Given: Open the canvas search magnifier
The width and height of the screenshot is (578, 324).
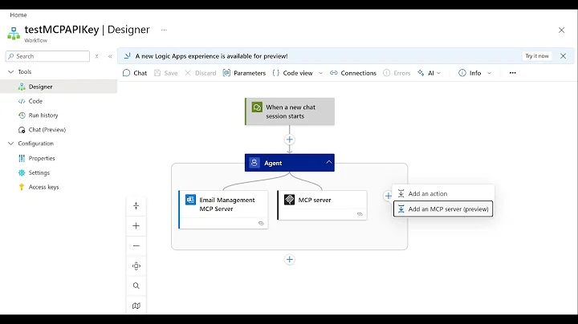Looking at the screenshot, I should pos(136,286).
